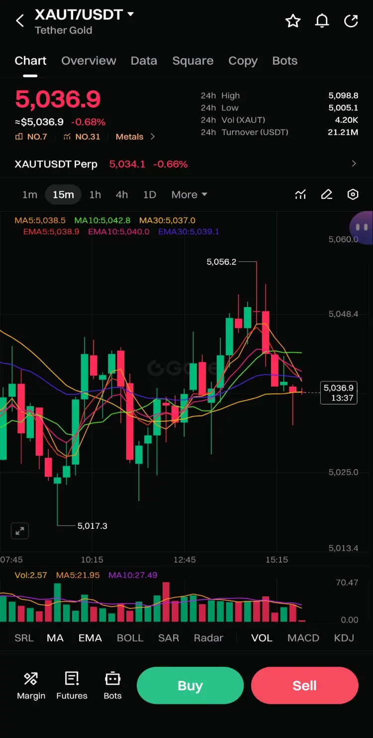373x738 pixels.
Task: Toggle the MA indicator
Action: pos(55,638)
